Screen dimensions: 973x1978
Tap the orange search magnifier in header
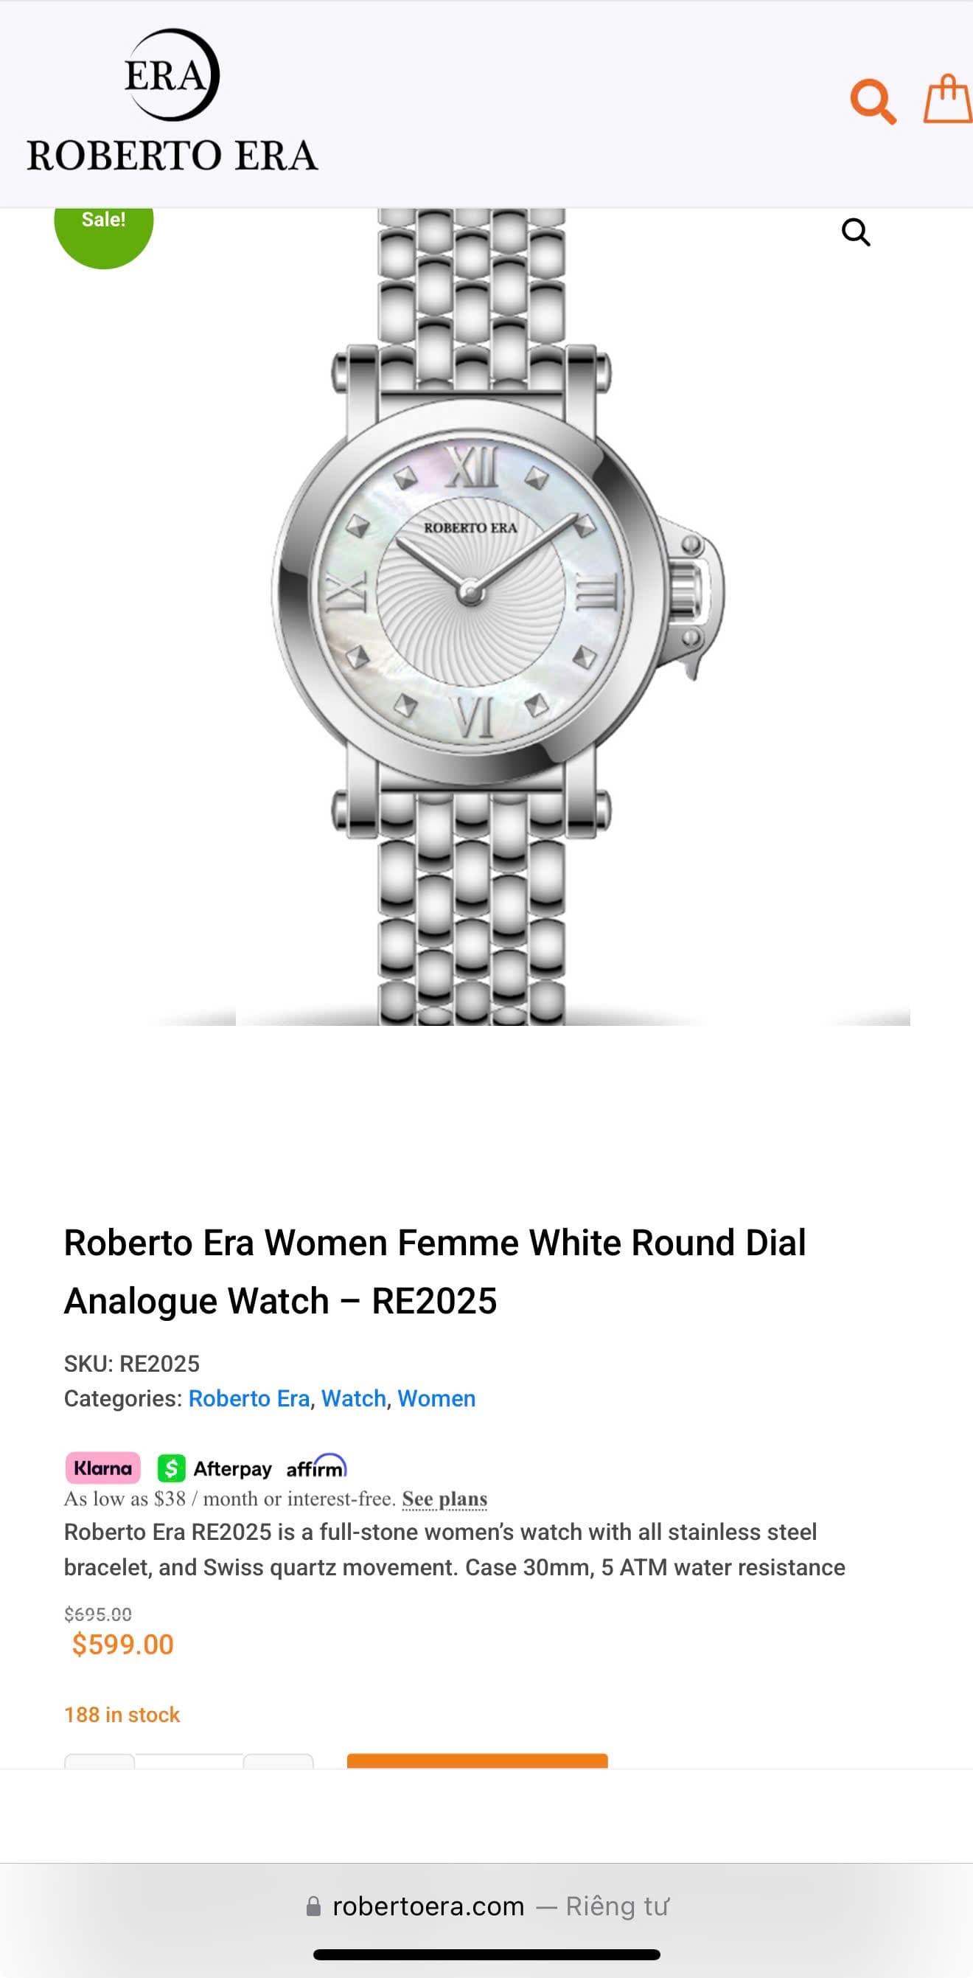pyautogui.click(x=873, y=100)
